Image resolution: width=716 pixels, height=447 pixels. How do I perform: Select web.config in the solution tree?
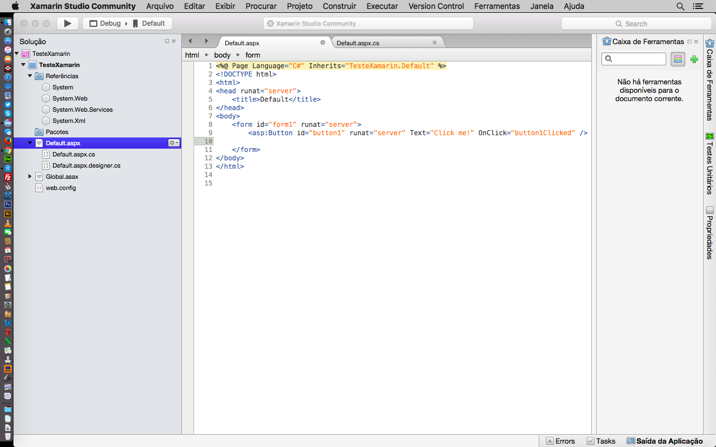pyautogui.click(x=61, y=188)
